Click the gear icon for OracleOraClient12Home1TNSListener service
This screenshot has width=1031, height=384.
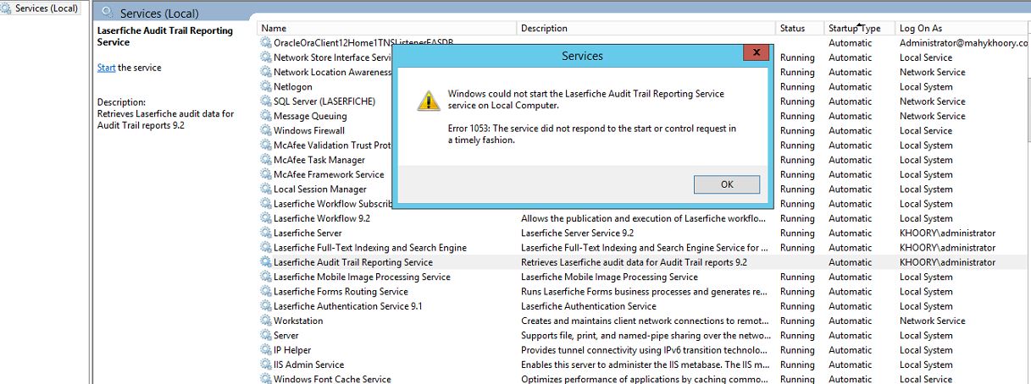point(266,42)
